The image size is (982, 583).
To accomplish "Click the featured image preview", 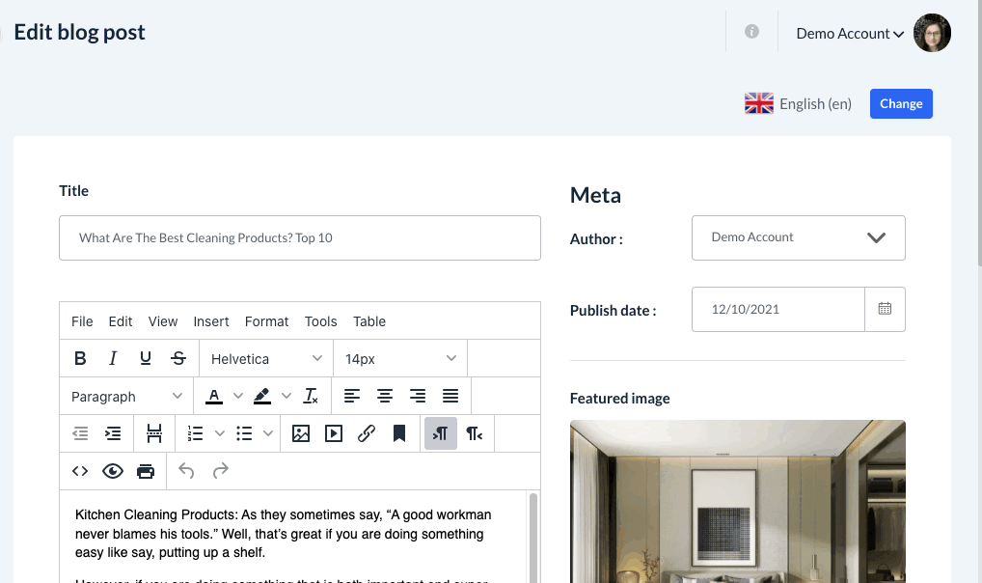I will click(738, 502).
